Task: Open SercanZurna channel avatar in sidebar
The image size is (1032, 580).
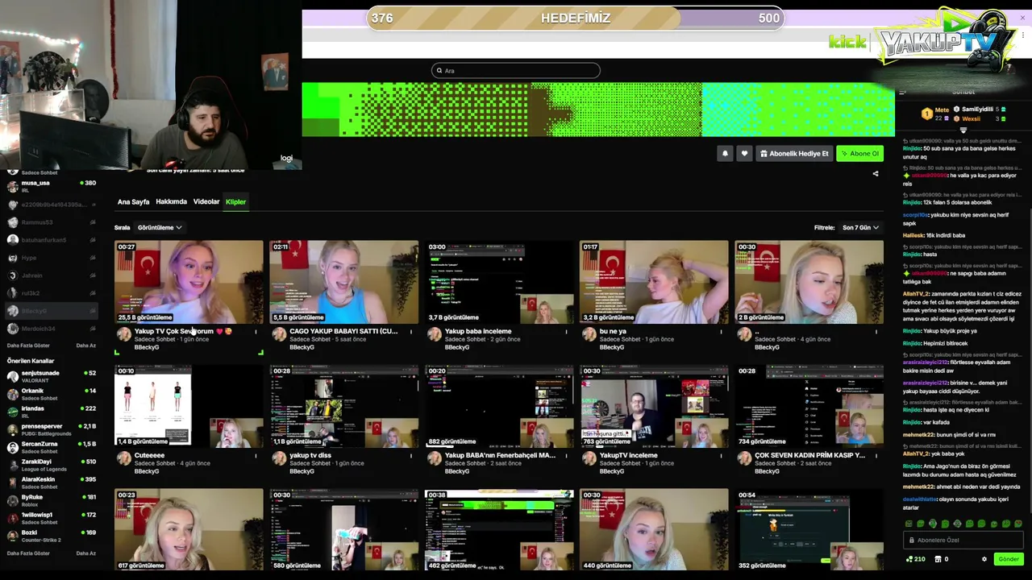Action: click(13, 447)
